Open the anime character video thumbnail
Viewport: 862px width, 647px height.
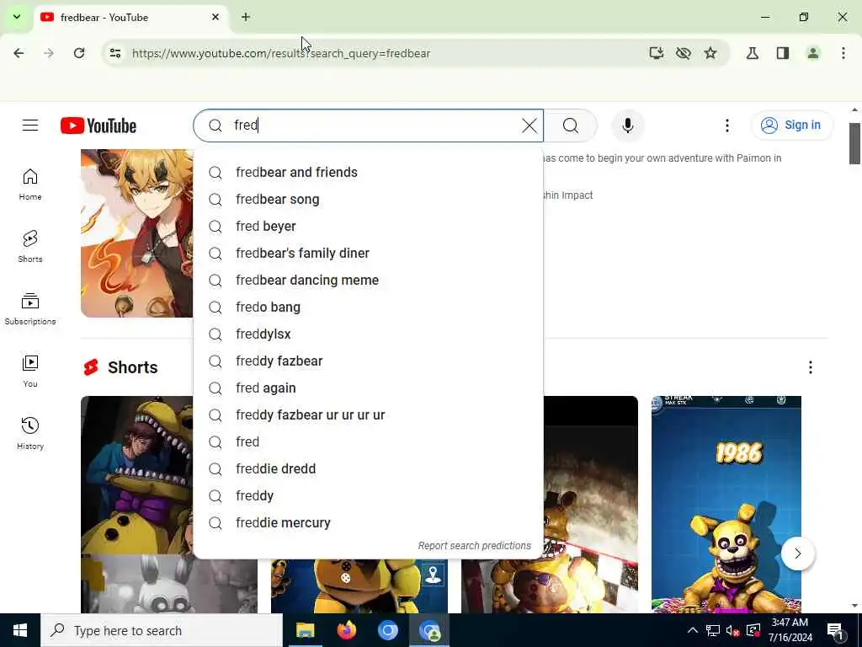pos(137,233)
